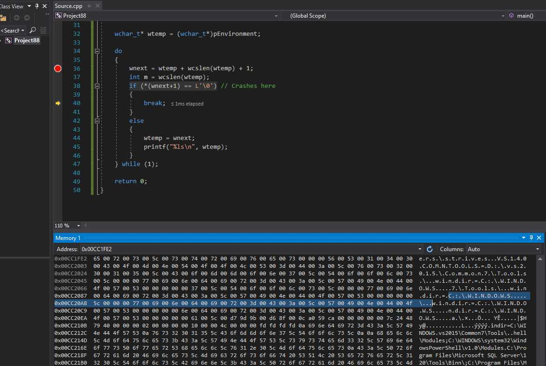Pin the Source.cpp tab
The height and width of the screenshot is (366, 546).
click(89, 6)
